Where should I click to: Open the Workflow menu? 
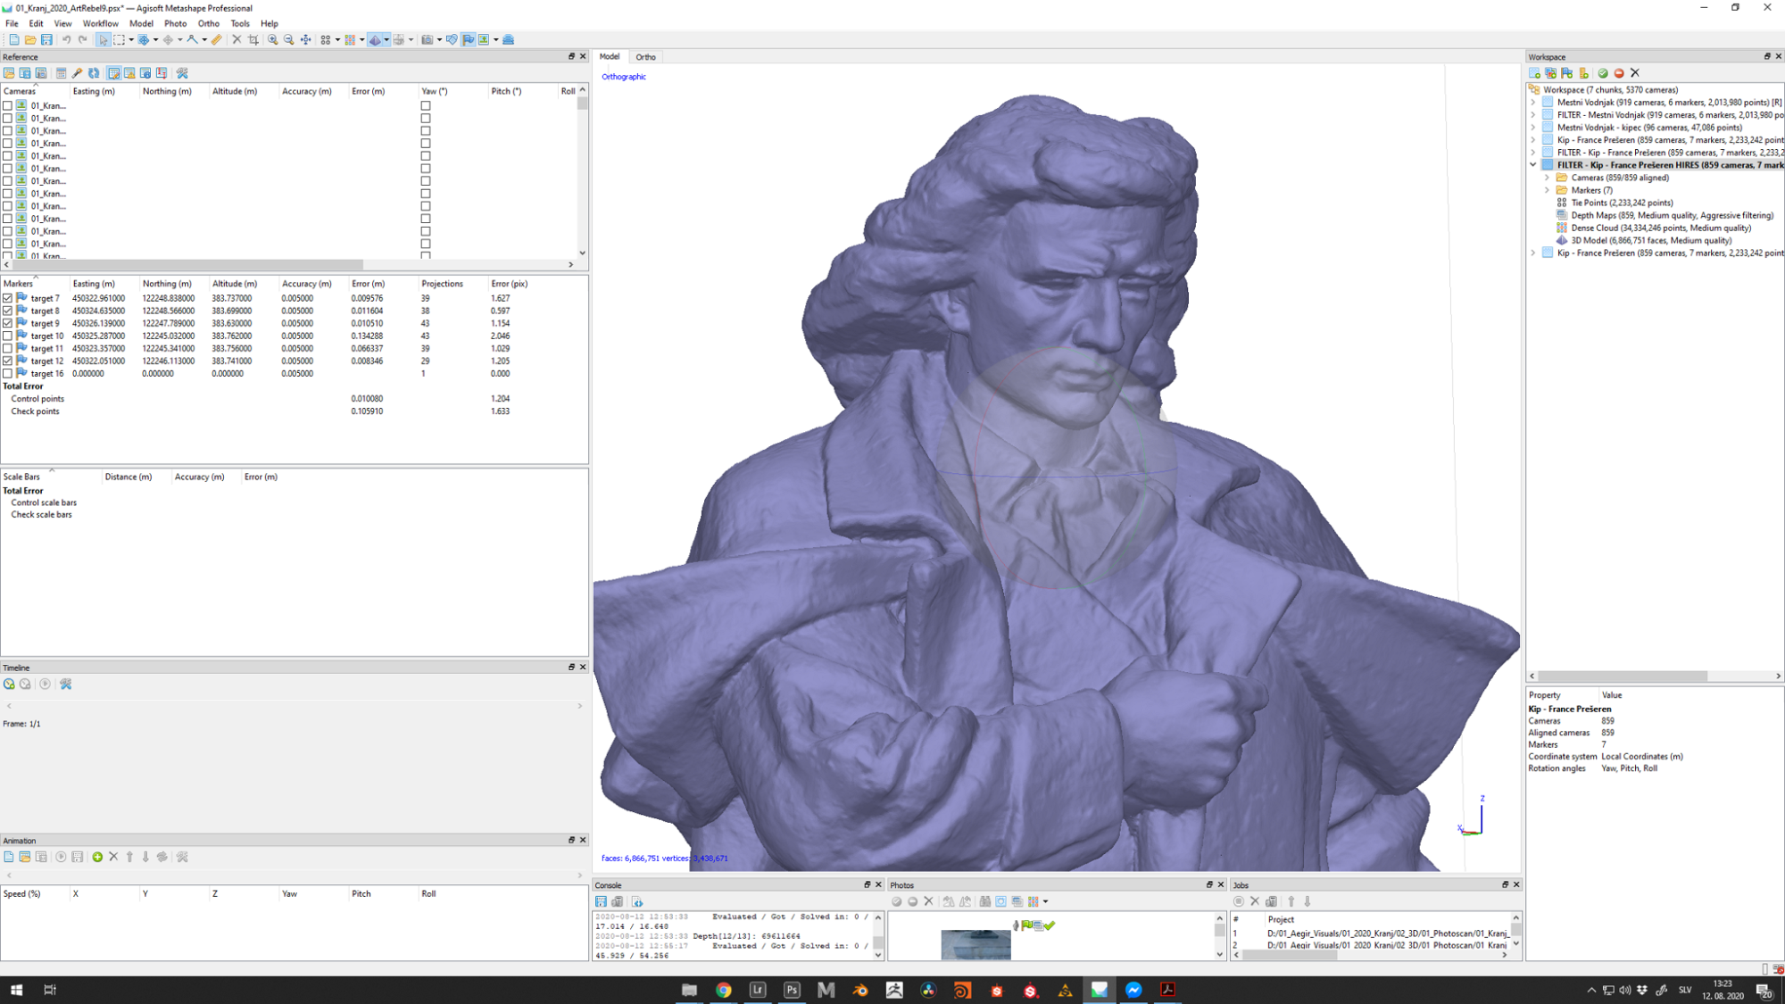coord(100,23)
